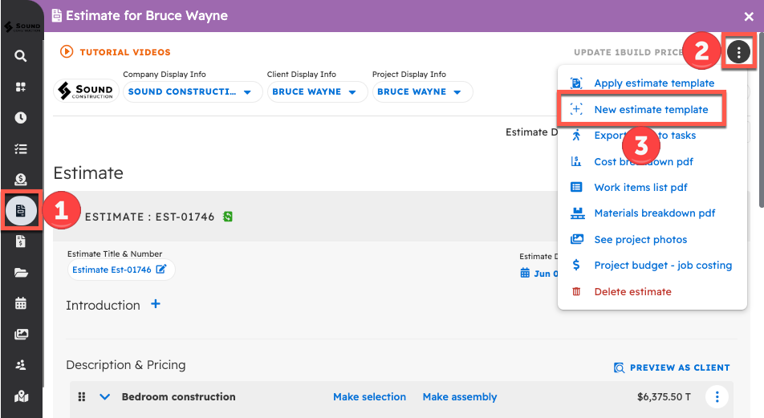Expand the Company Display Info dropdown

coord(189,91)
